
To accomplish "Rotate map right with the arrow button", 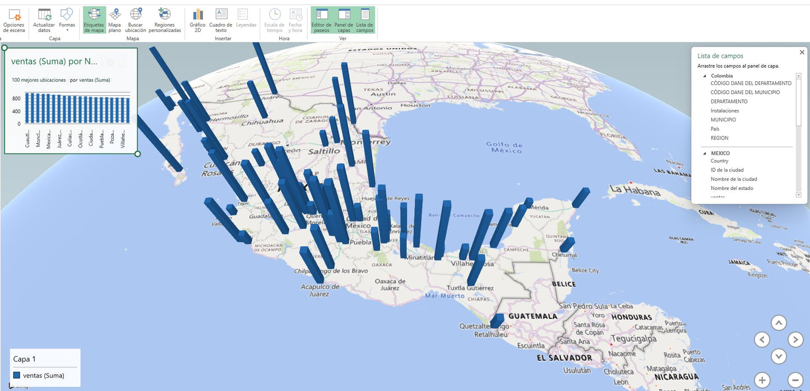I will point(795,339).
